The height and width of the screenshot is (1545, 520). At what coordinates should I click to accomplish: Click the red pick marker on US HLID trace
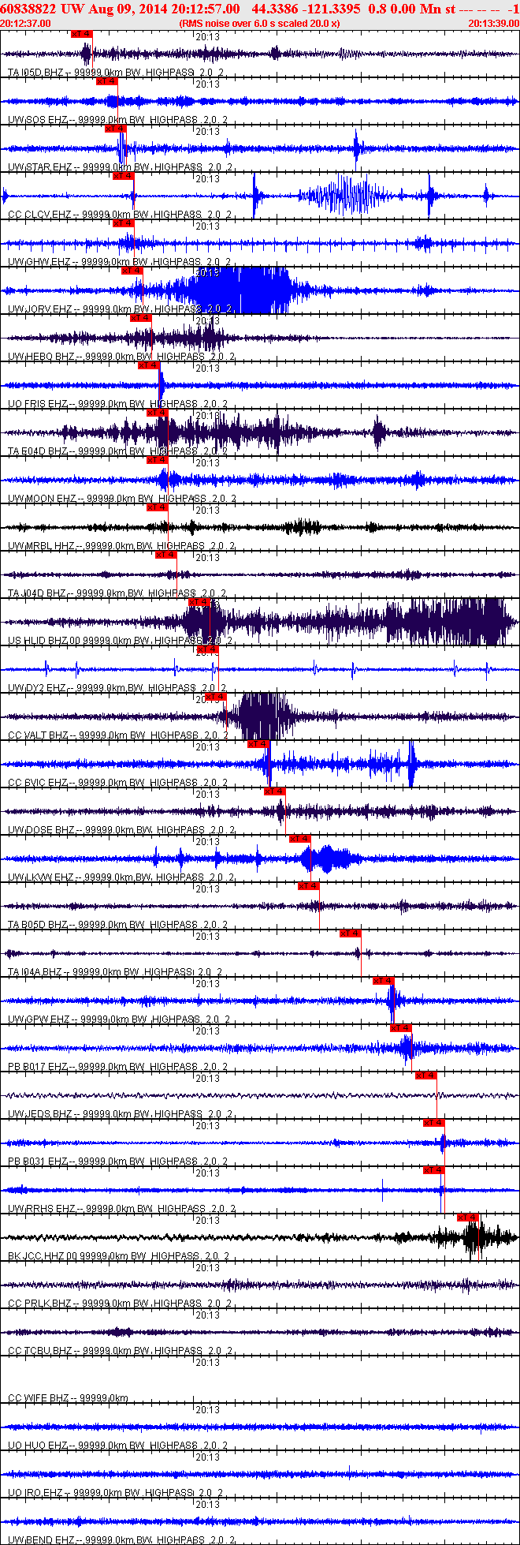[x=199, y=602]
